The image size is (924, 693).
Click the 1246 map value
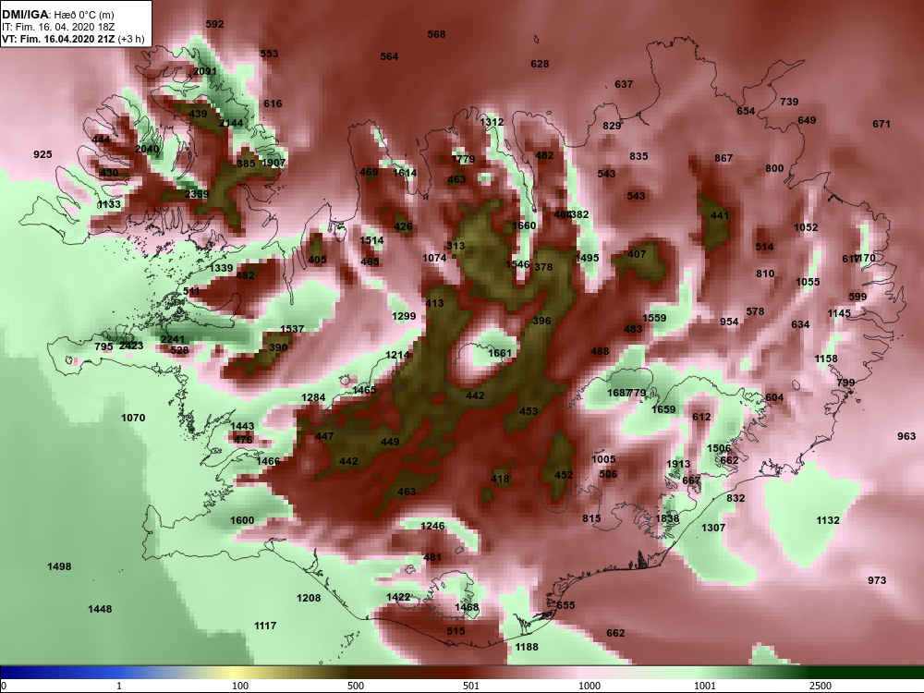pyautogui.click(x=432, y=526)
